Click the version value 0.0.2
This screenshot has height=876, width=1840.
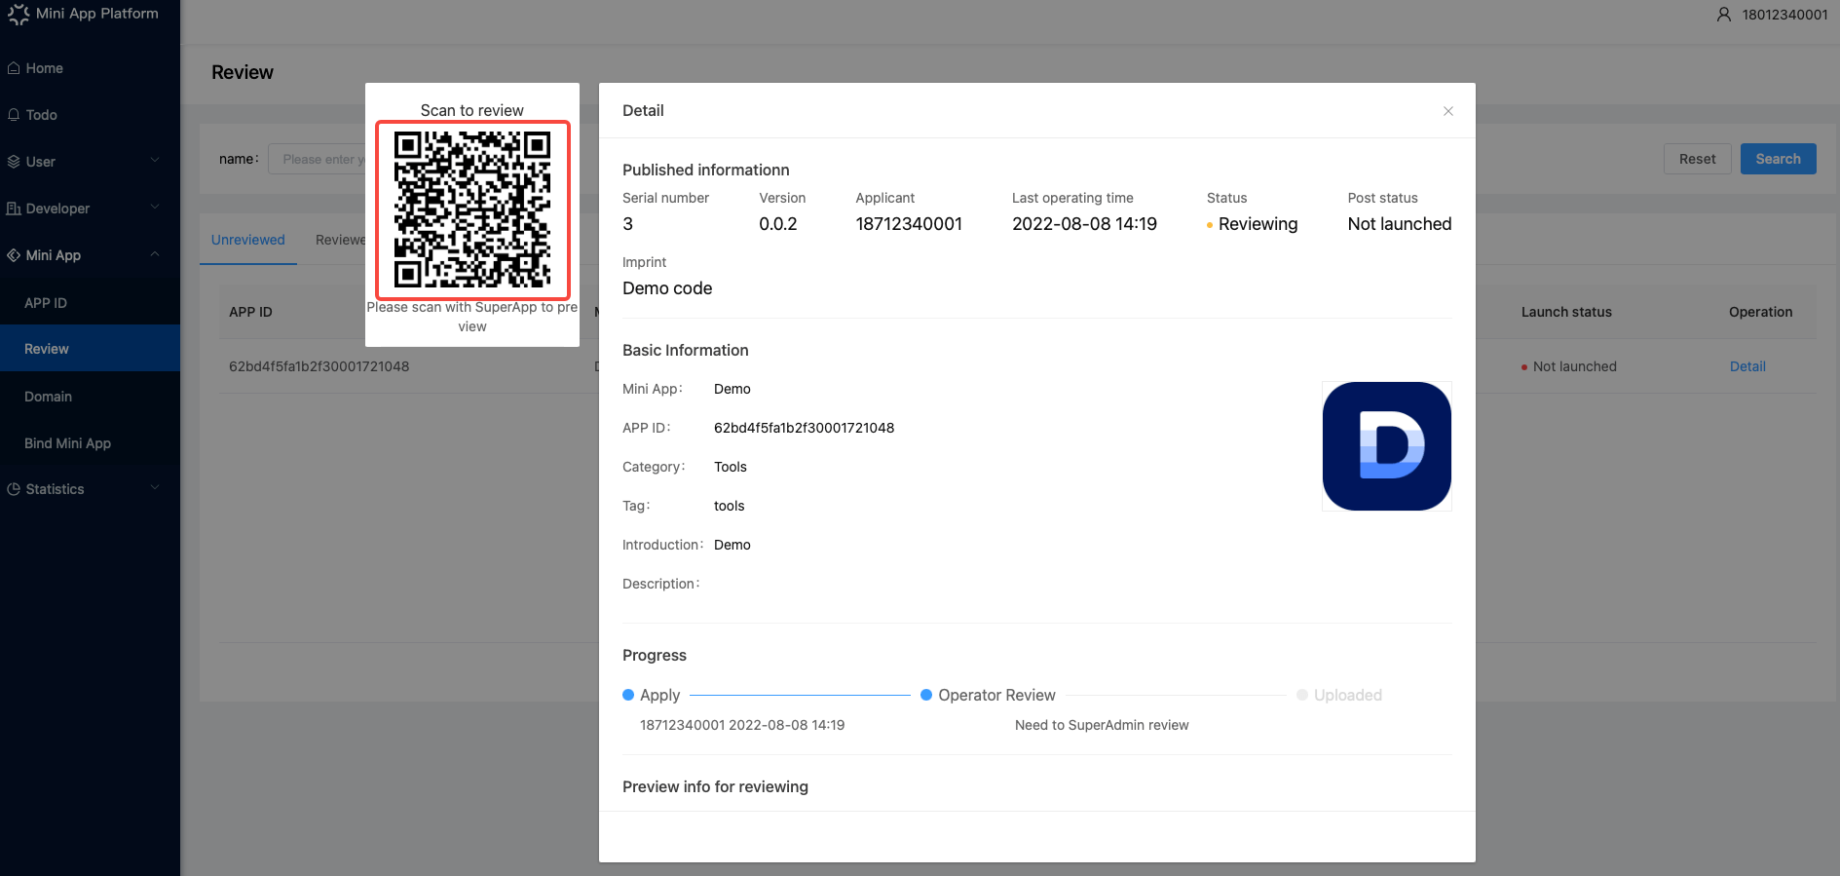coord(778,224)
